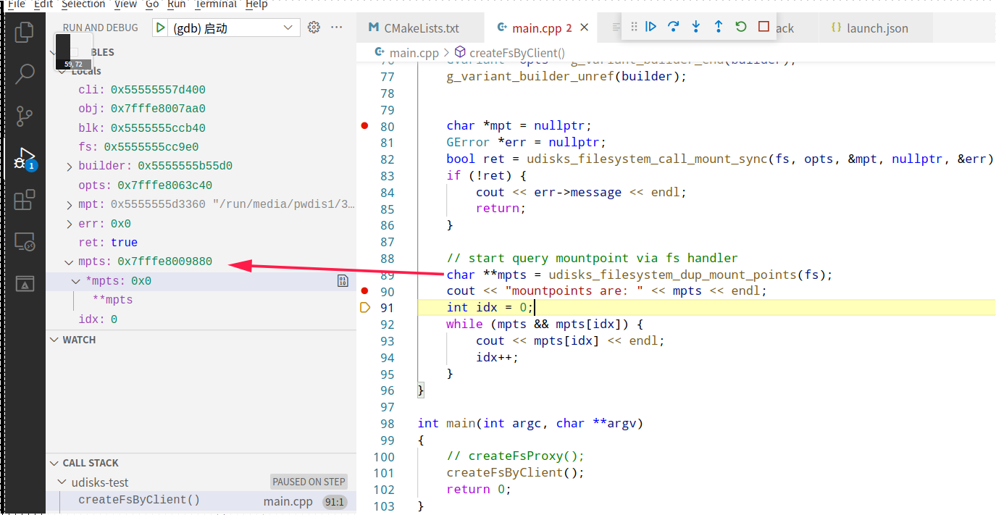Click createFsByClient() in the breadcrumb
996x515 pixels.
pos(517,52)
